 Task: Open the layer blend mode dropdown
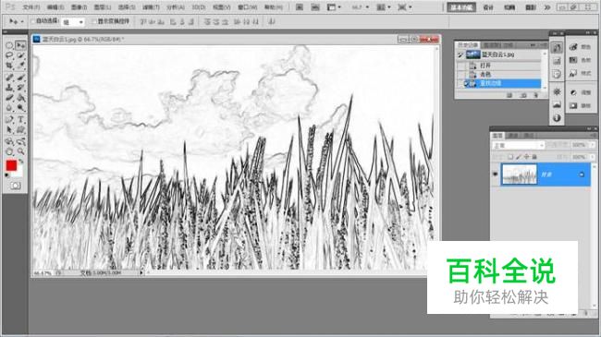pos(518,145)
